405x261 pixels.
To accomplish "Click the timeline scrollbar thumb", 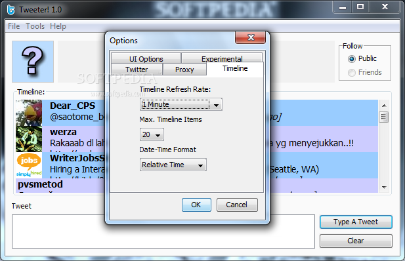I will pos(384,117).
